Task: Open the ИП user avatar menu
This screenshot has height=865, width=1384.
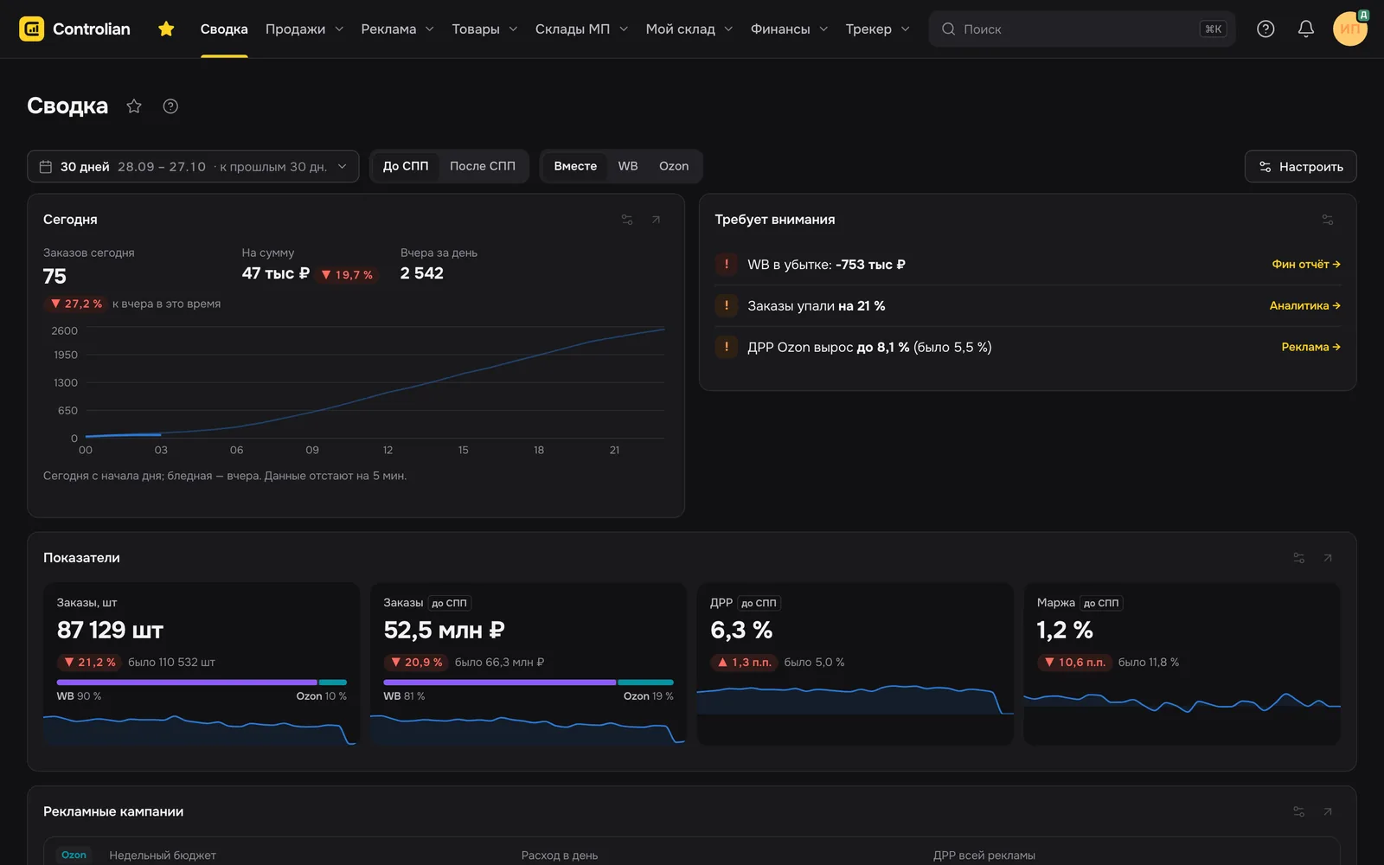Action: [x=1349, y=29]
